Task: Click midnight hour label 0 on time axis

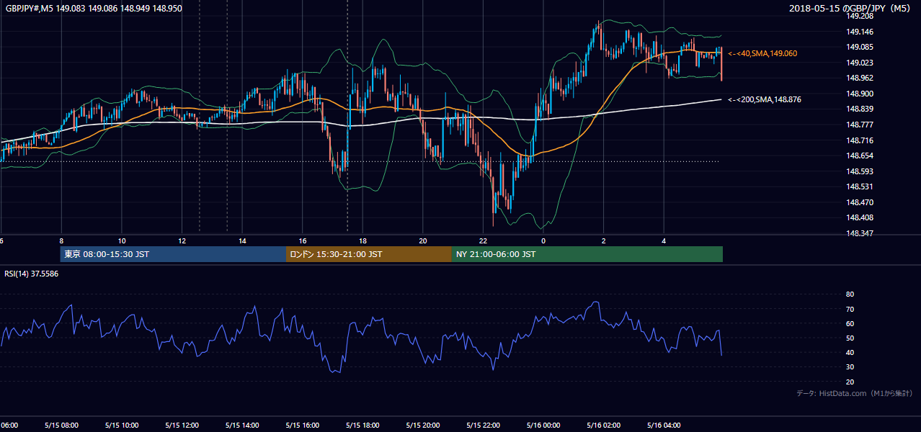Action: pos(543,241)
